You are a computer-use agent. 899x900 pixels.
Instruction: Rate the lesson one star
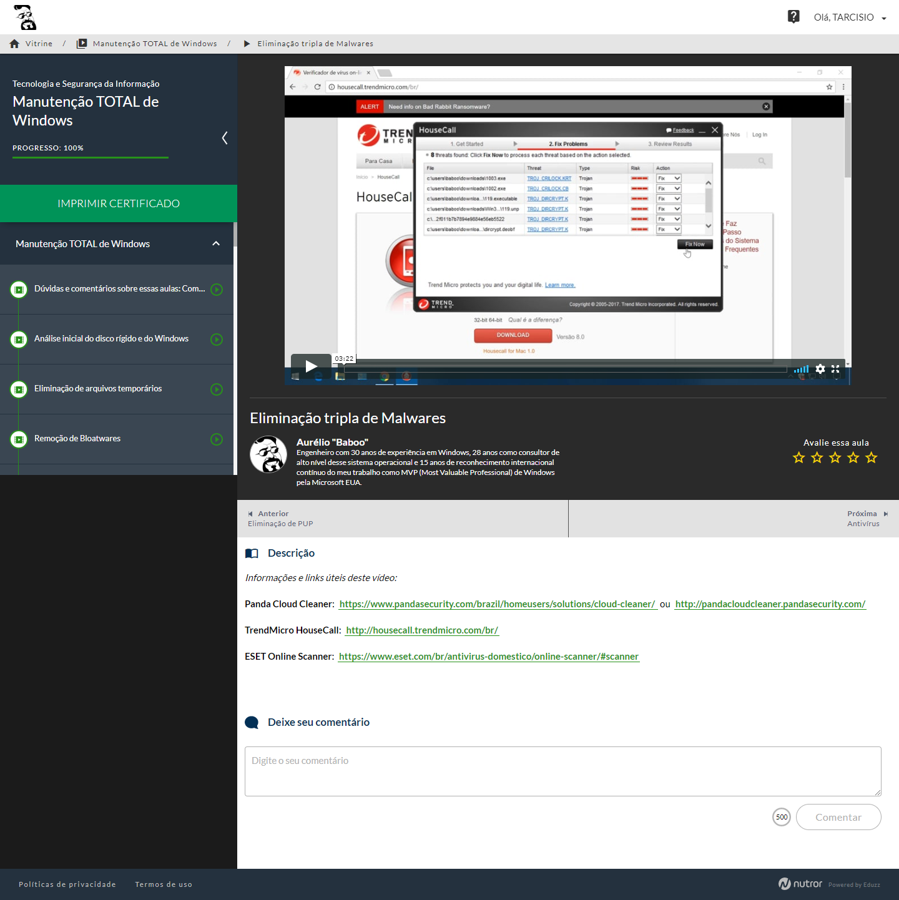798,458
